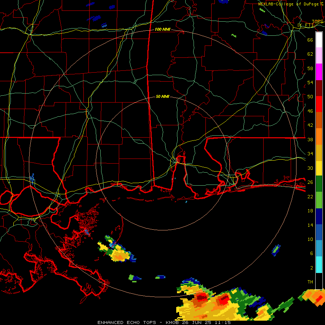The width and height of the screenshot is (325, 325).
Task: Click the white swatch in the tops legend
Action: [x=319, y=40]
